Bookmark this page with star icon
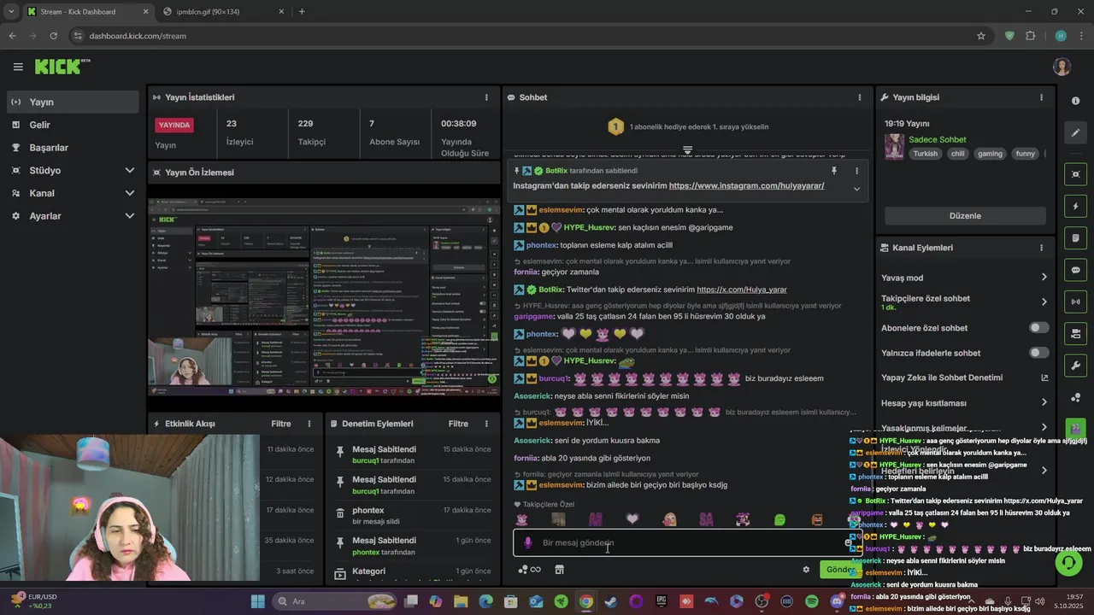This screenshot has height=615, width=1094. coord(981,36)
